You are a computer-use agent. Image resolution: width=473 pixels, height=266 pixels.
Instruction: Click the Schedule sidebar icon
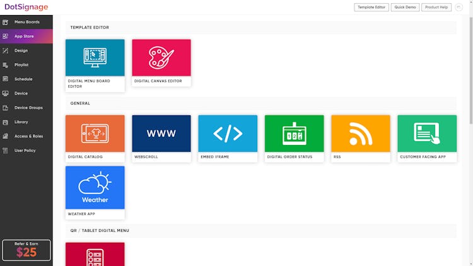click(x=6, y=79)
